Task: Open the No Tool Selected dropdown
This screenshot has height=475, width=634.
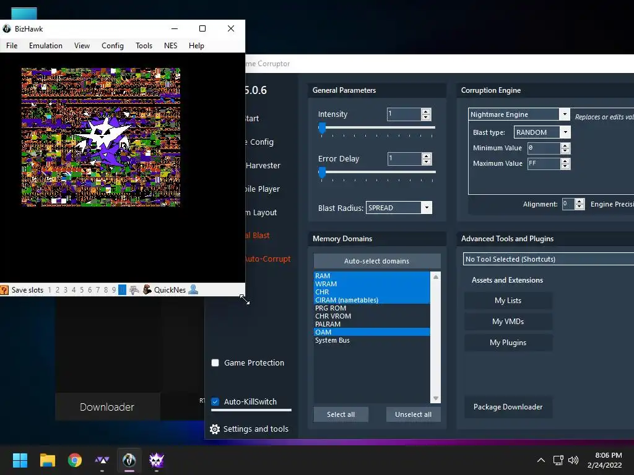Action: tap(549, 259)
